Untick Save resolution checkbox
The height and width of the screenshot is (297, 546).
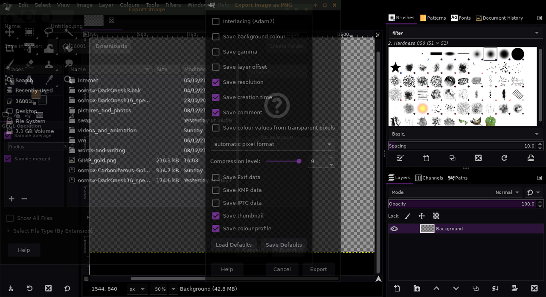216,82
